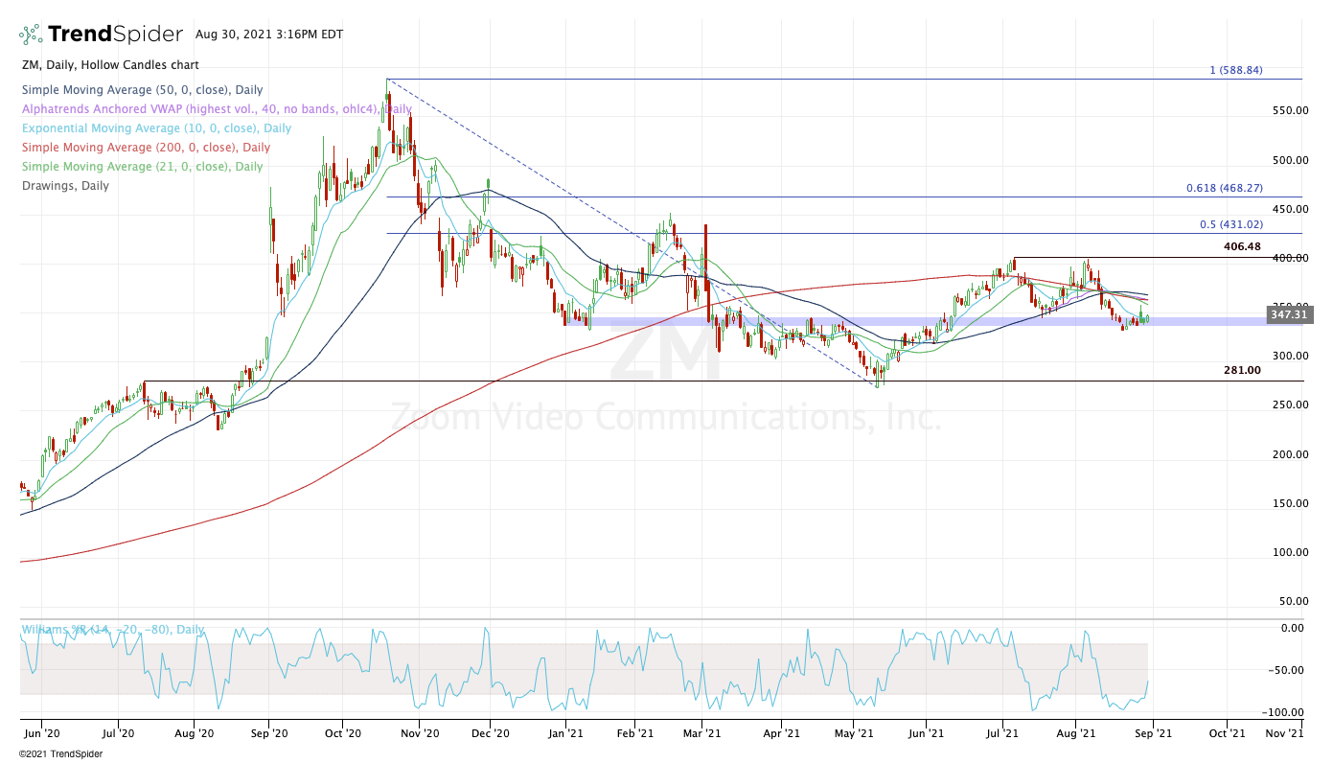Click the Alphatrends Anchored VWAP legend entry
Viewport: 1333px width, 763px height.
coord(213,109)
